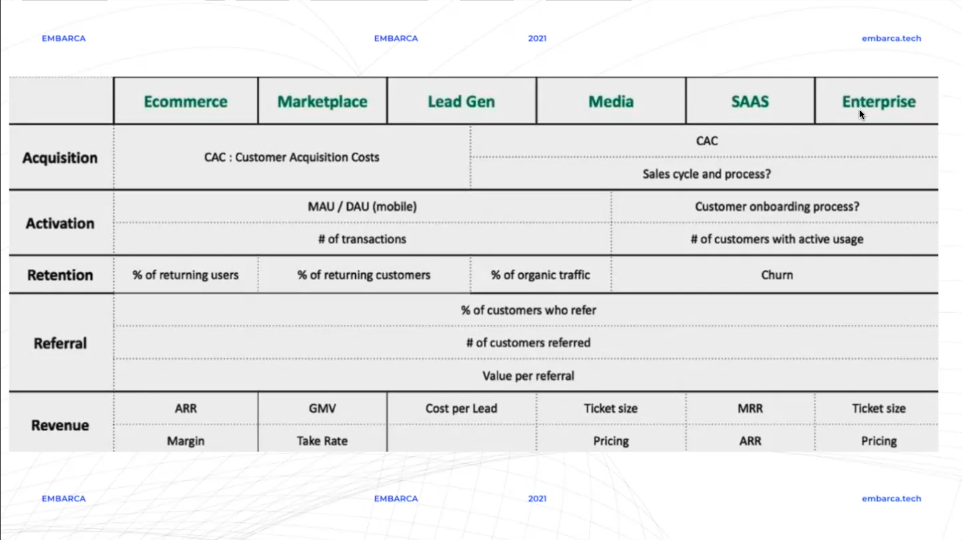This screenshot has height=540, width=962.
Task: Select the 'Cost per Lead' cell
Action: (461, 408)
